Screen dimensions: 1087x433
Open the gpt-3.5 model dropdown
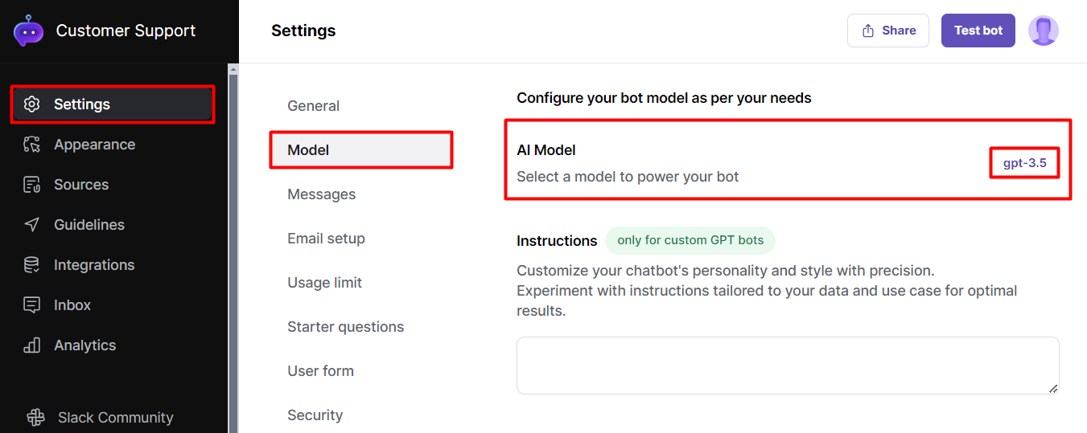(1024, 163)
